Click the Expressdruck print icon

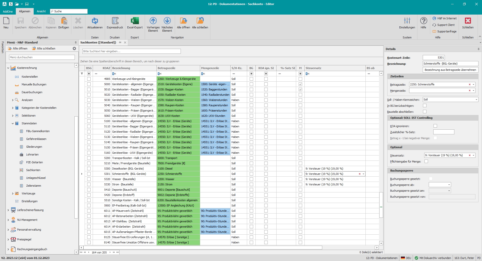click(x=115, y=21)
